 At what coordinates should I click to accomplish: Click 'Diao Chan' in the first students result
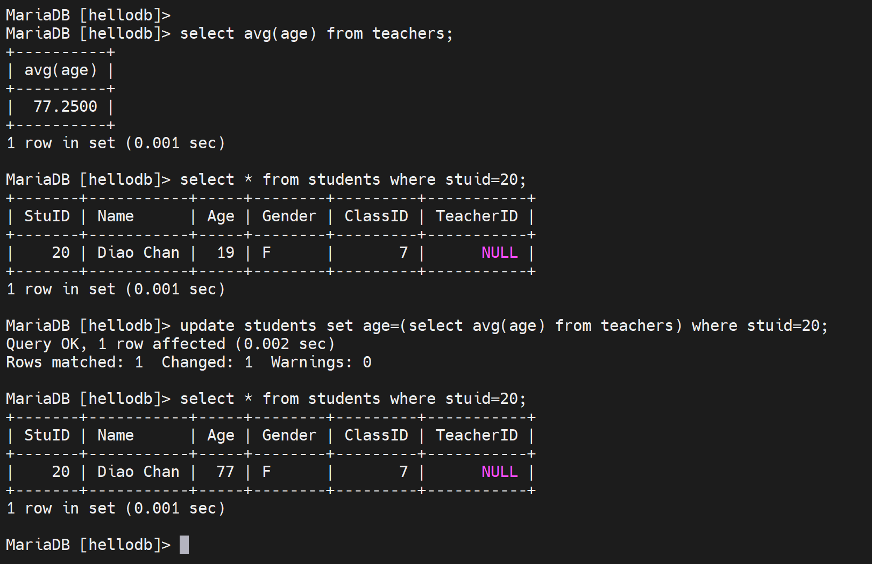(138, 252)
